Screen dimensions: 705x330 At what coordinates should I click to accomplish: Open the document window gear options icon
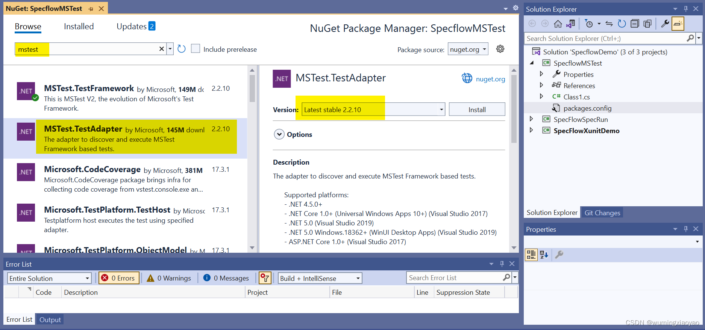pos(515,8)
